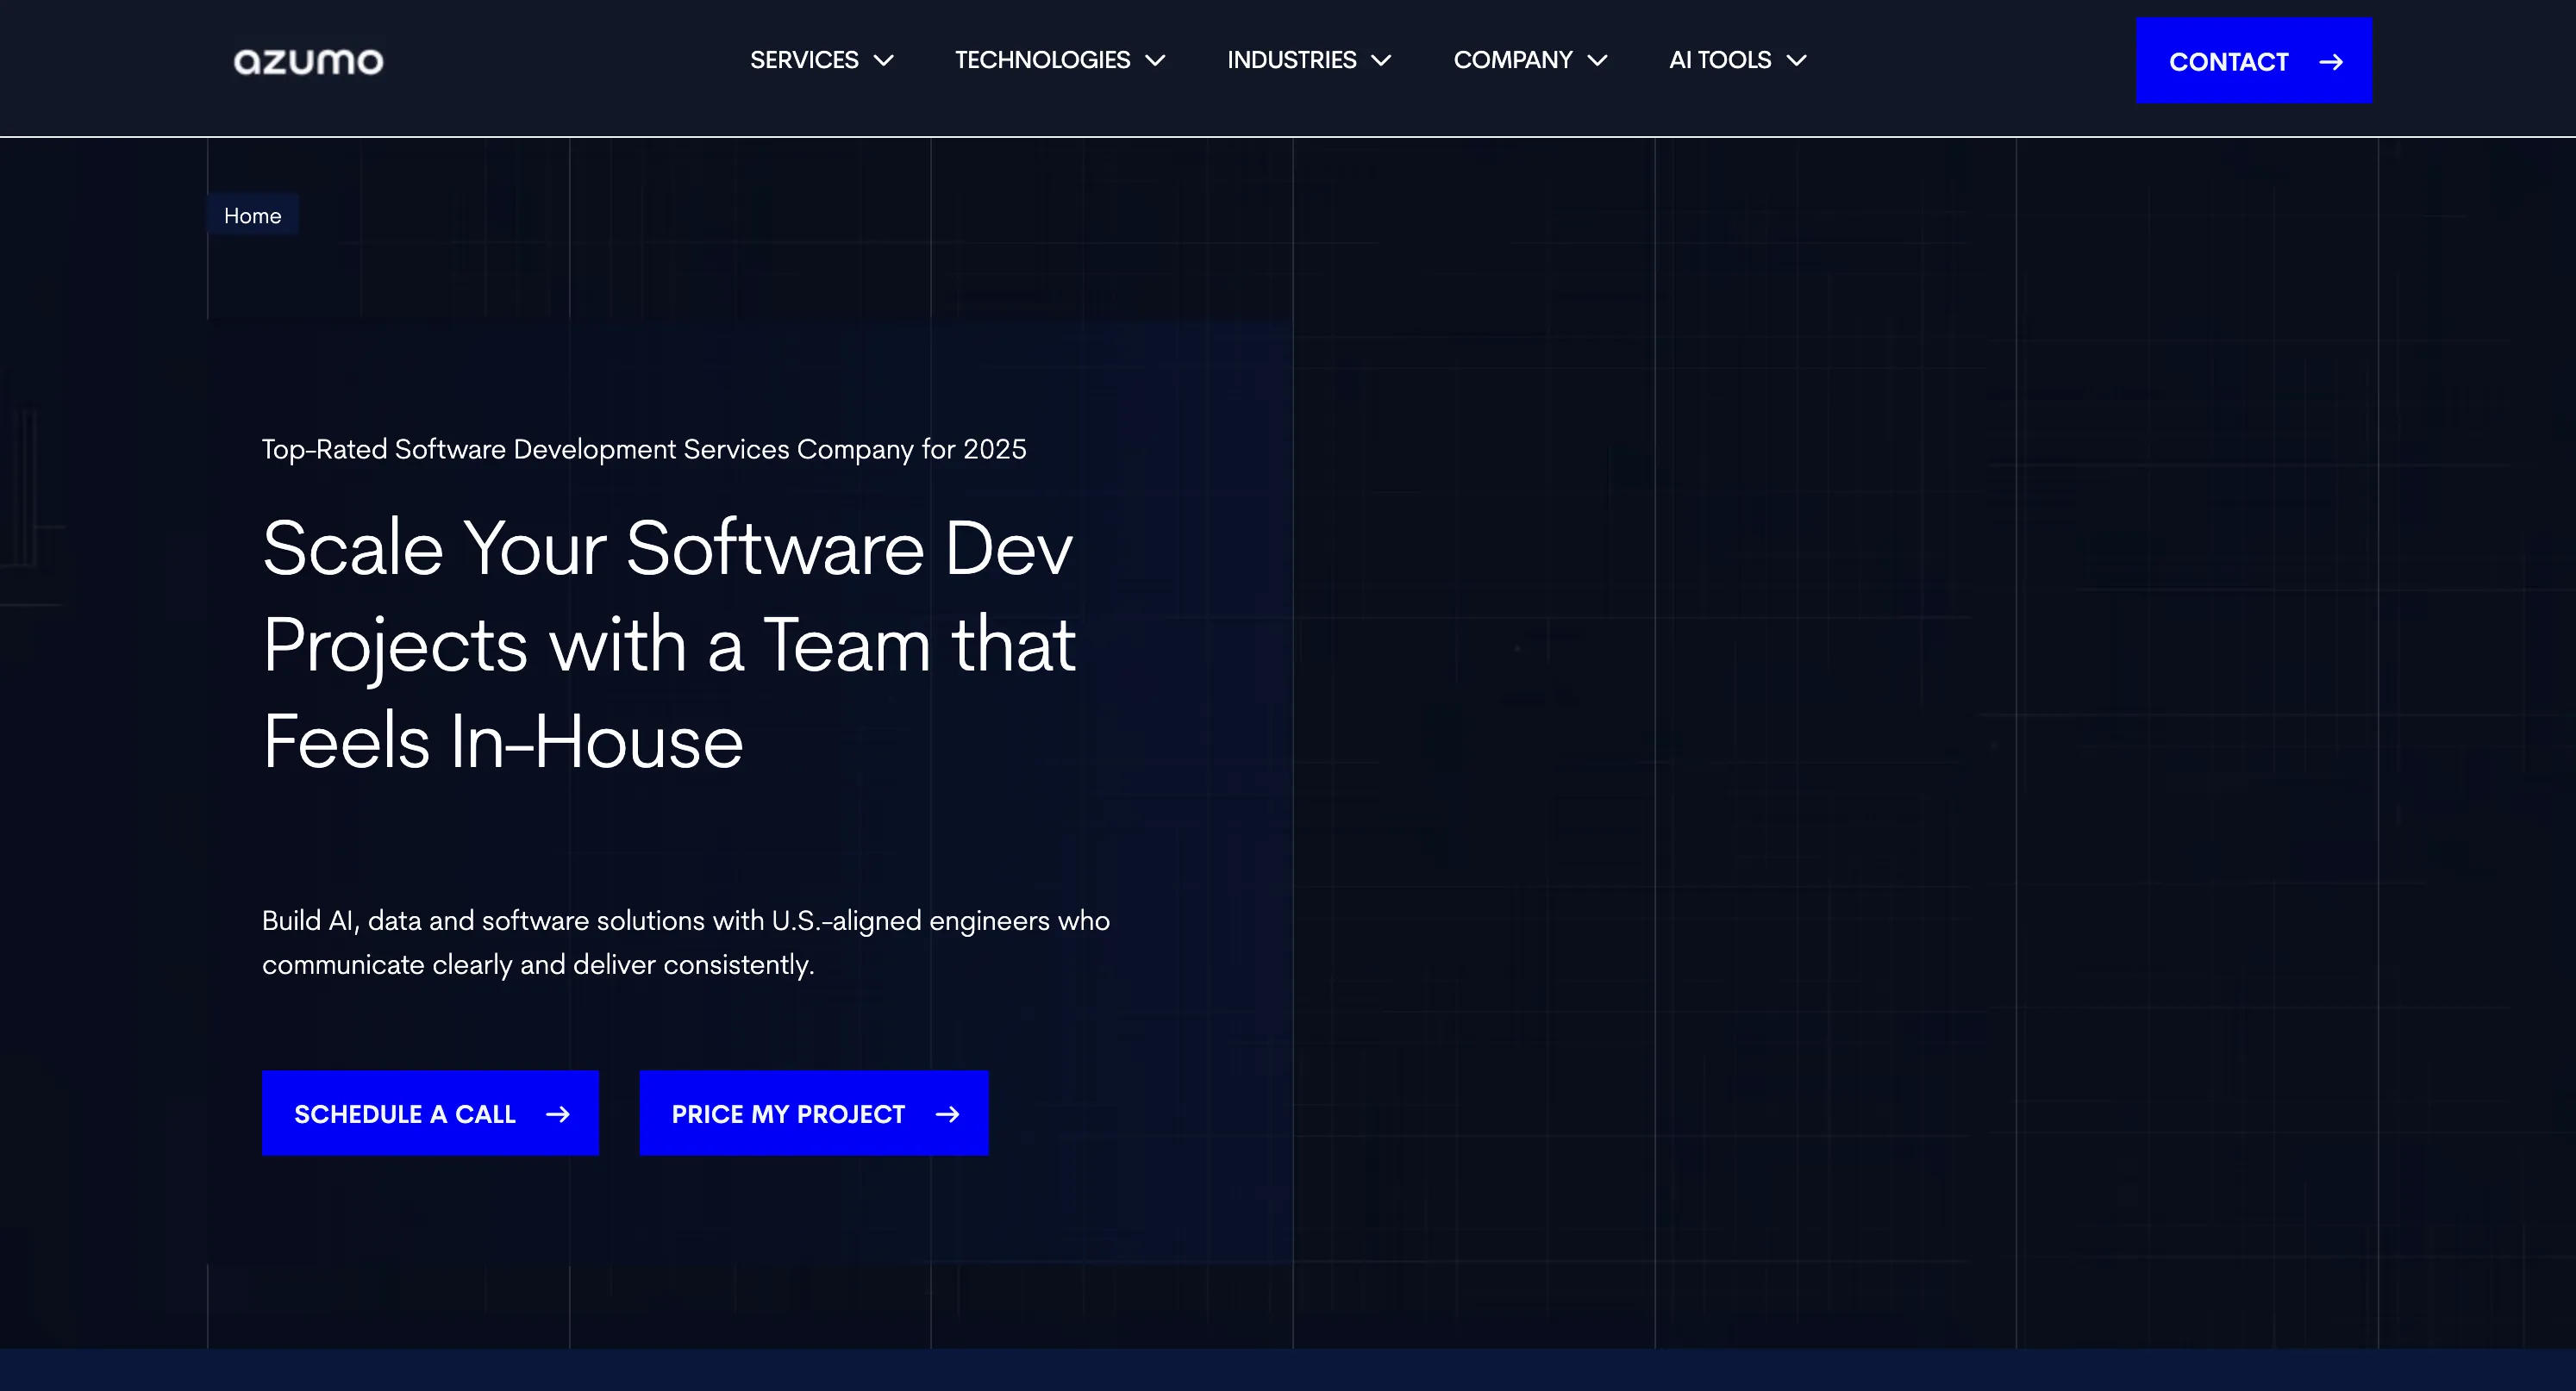Select the chevron icon next to COMPANY

[1598, 61]
